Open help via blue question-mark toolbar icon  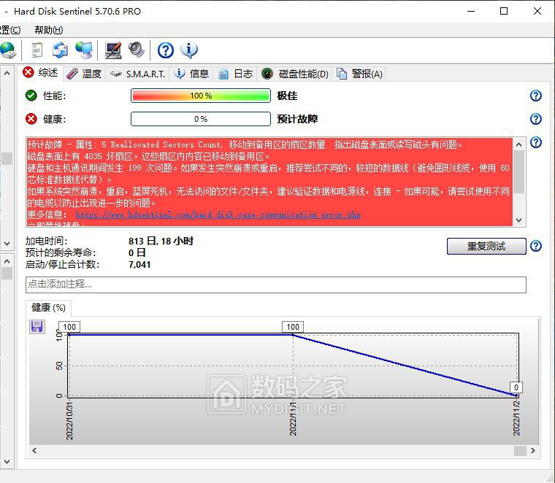166,50
